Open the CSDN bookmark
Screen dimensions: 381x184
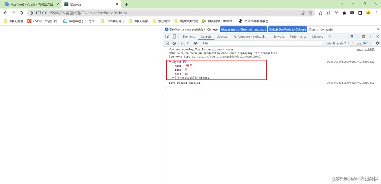(x=43, y=21)
